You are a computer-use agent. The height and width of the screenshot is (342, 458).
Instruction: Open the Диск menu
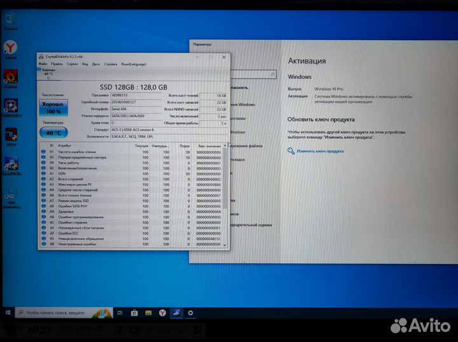(96, 64)
